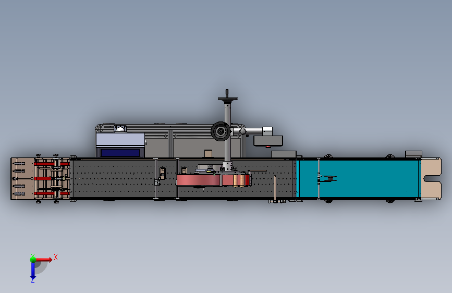
Task: Select the small sensor bracket on the teal belt
Action: point(328,178)
